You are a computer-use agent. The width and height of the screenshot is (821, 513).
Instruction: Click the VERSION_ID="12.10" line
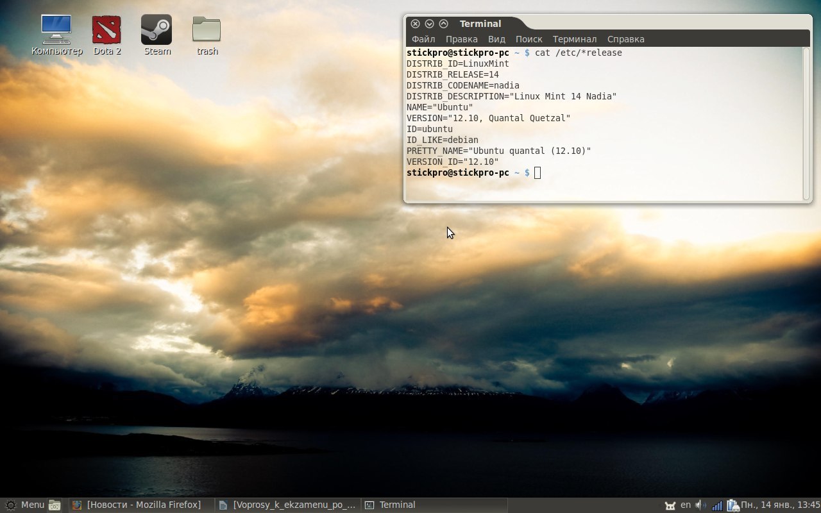[452, 162]
